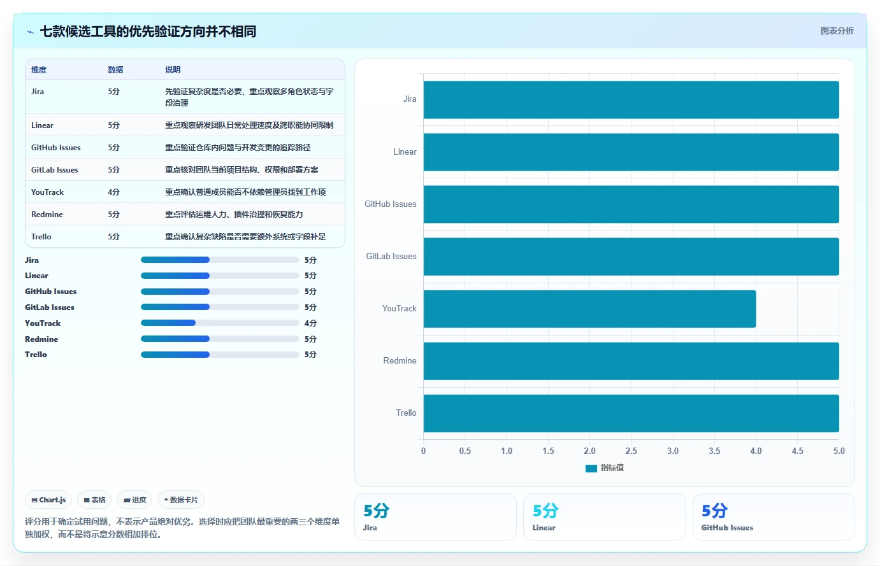880x566 pixels.
Task: Click the 维度 column header
Action: (39, 70)
